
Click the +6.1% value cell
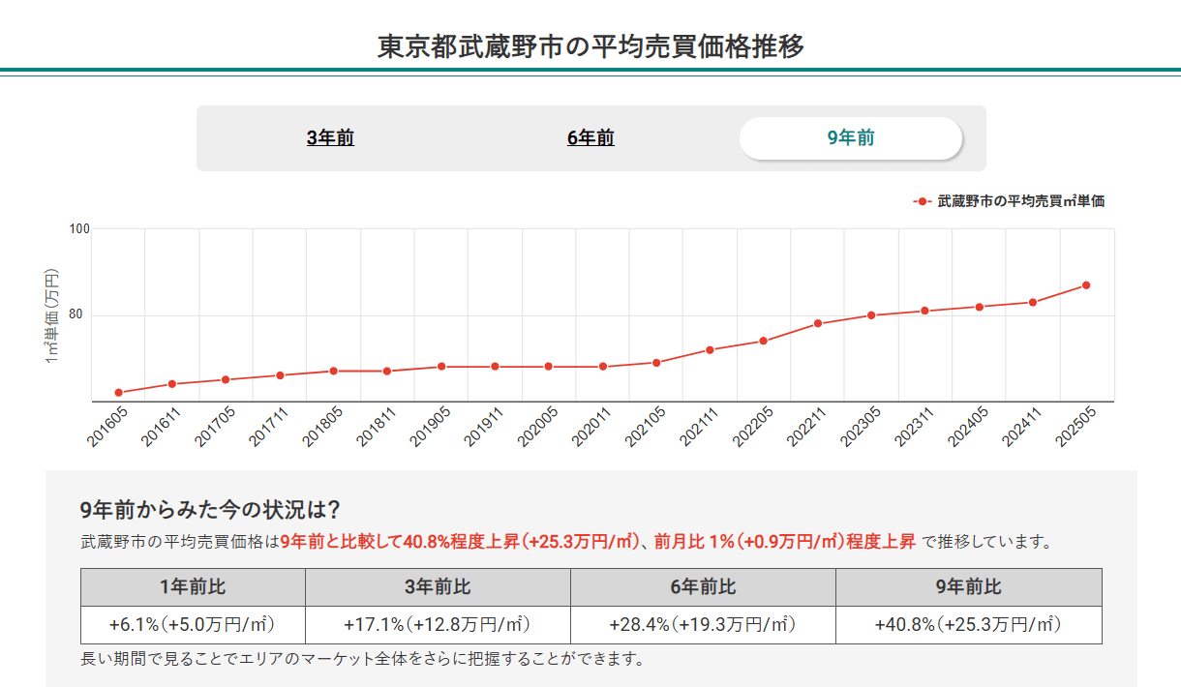[191, 623]
